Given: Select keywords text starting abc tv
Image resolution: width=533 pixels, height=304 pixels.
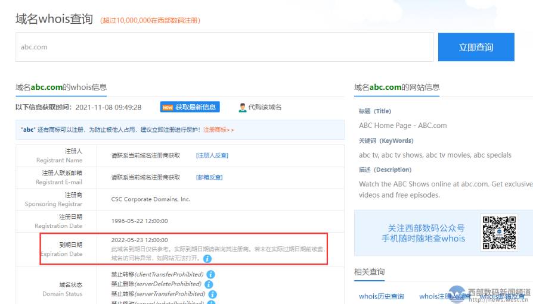Looking at the screenshot, I should [435, 155].
